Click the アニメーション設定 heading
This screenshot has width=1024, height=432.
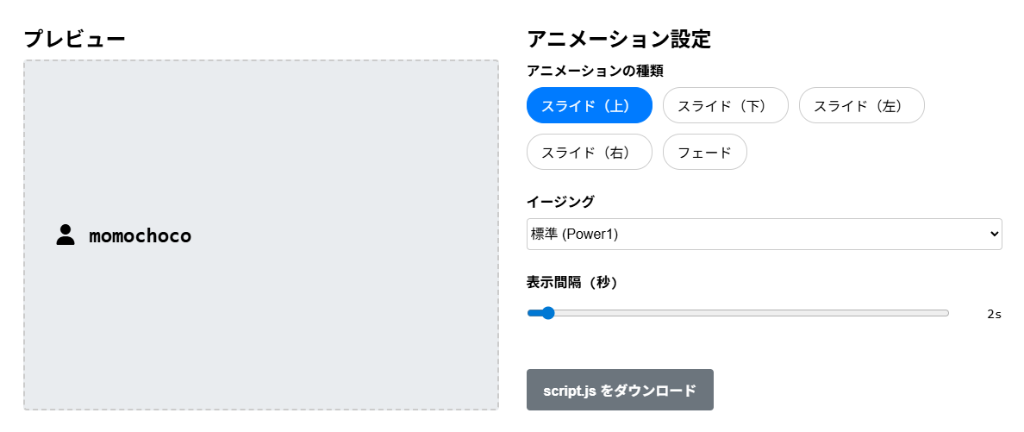(618, 39)
